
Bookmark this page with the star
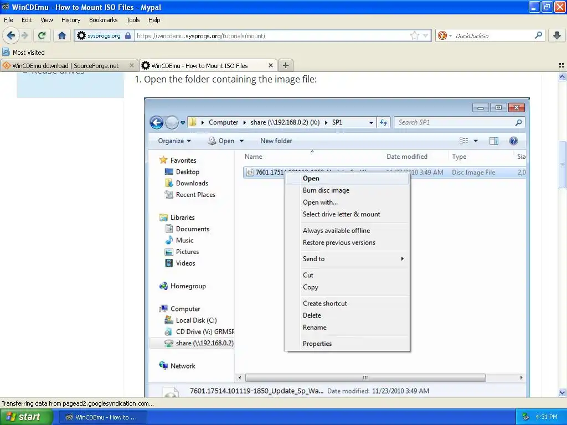pos(414,35)
